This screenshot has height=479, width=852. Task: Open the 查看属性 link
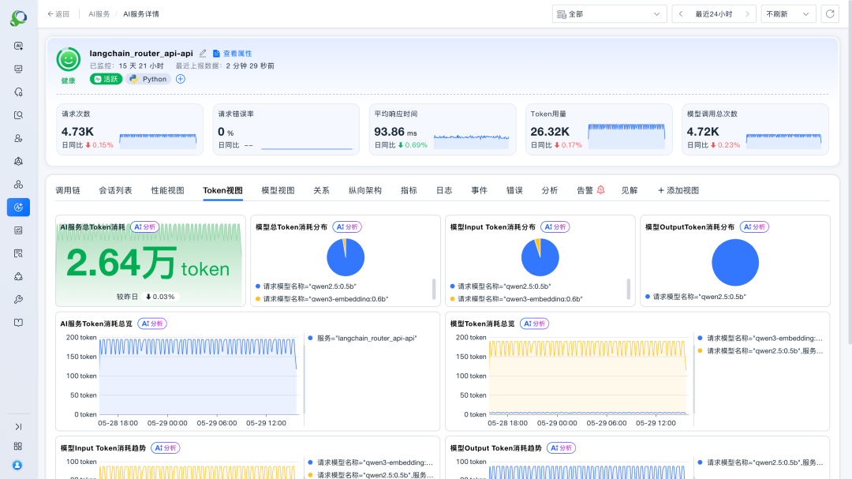tap(233, 54)
